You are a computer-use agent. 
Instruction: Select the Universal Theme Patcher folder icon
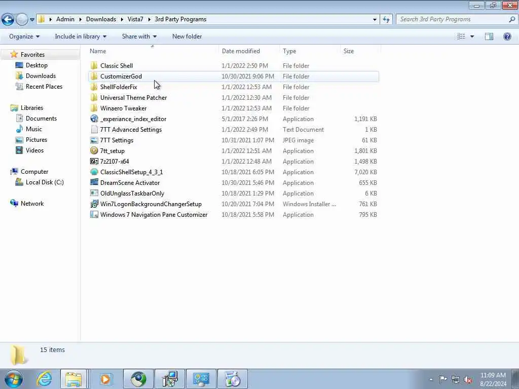coord(94,97)
